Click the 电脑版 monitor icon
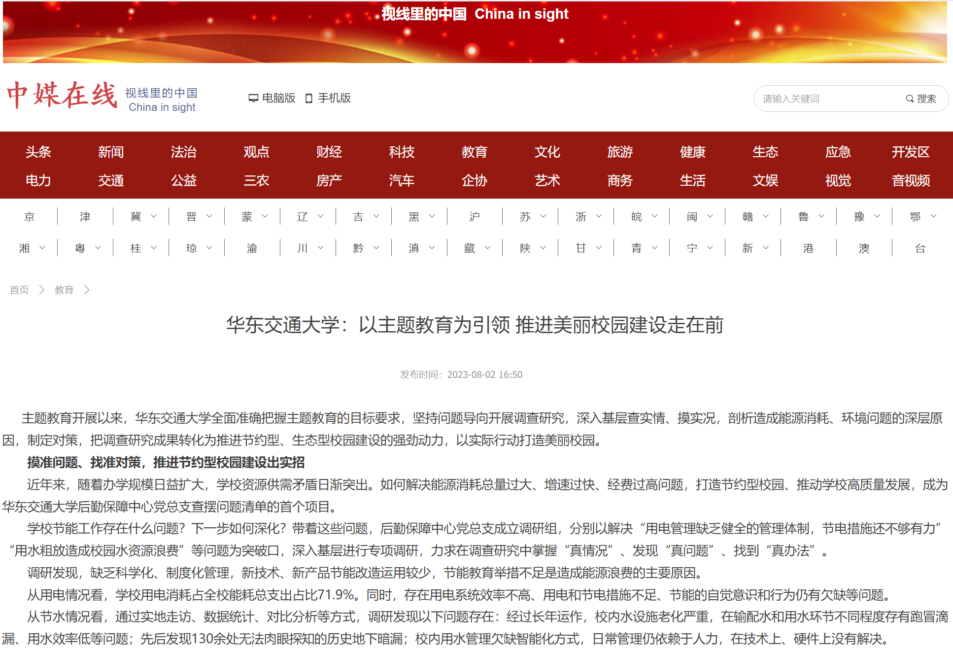Viewport: 953px width, 650px height. coord(253,99)
